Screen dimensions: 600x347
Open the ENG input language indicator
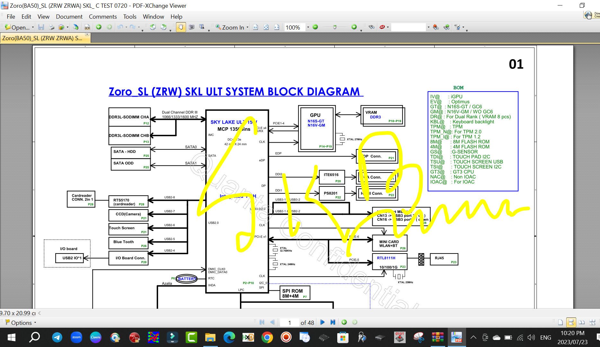[545, 337]
